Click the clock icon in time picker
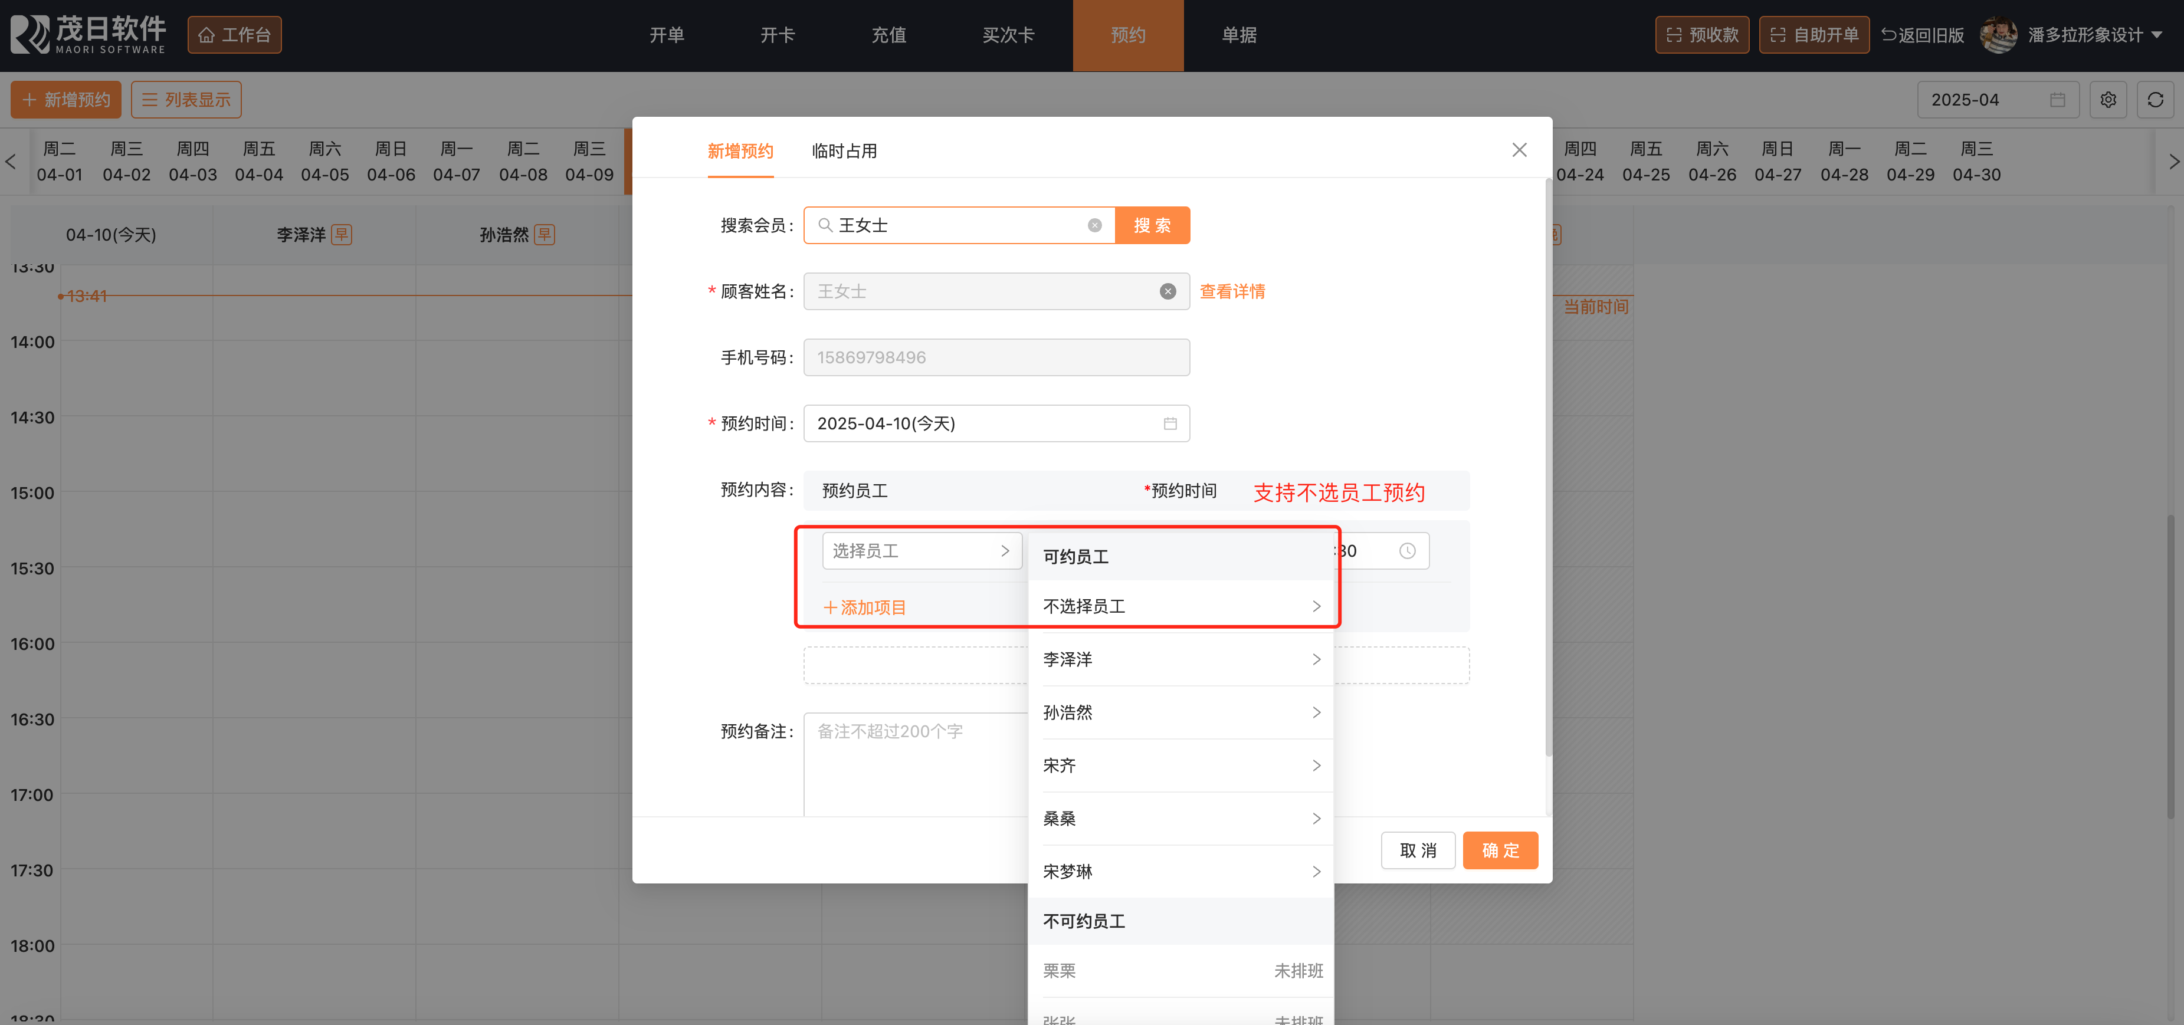 [1406, 551]
